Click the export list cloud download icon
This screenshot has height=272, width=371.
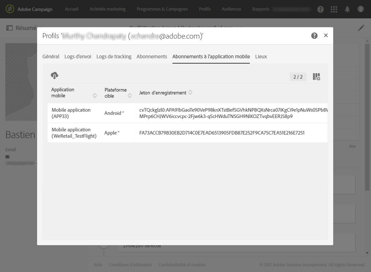point(54,76)
